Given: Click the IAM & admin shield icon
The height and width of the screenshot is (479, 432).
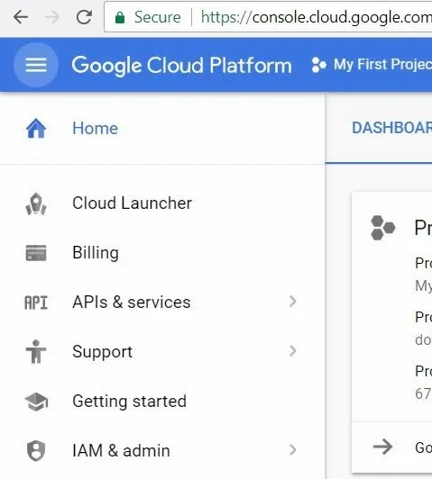Looking at the screenshot, I should [36, 450].
